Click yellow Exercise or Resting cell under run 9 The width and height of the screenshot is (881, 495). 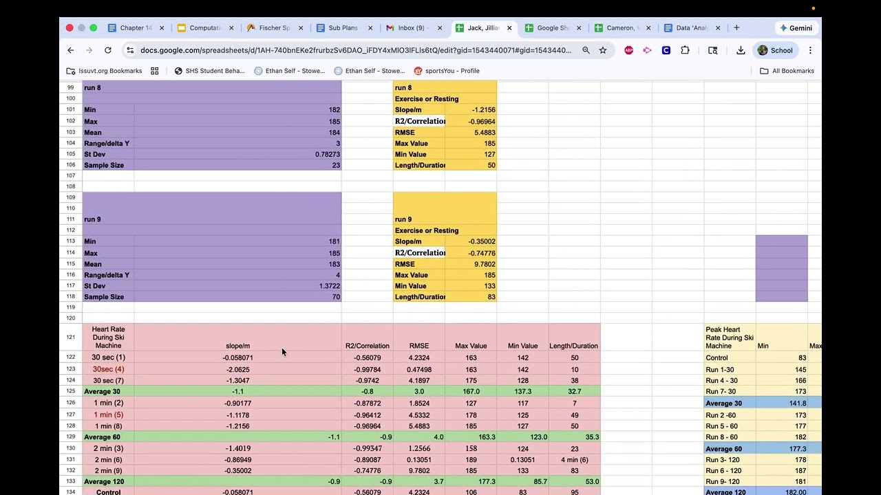(445, 230)
